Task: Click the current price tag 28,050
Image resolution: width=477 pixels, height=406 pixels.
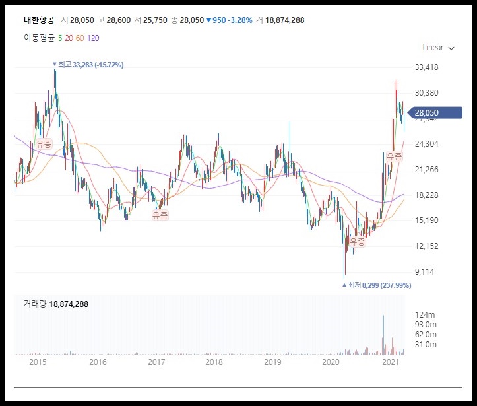Action: tap(435, 113)
